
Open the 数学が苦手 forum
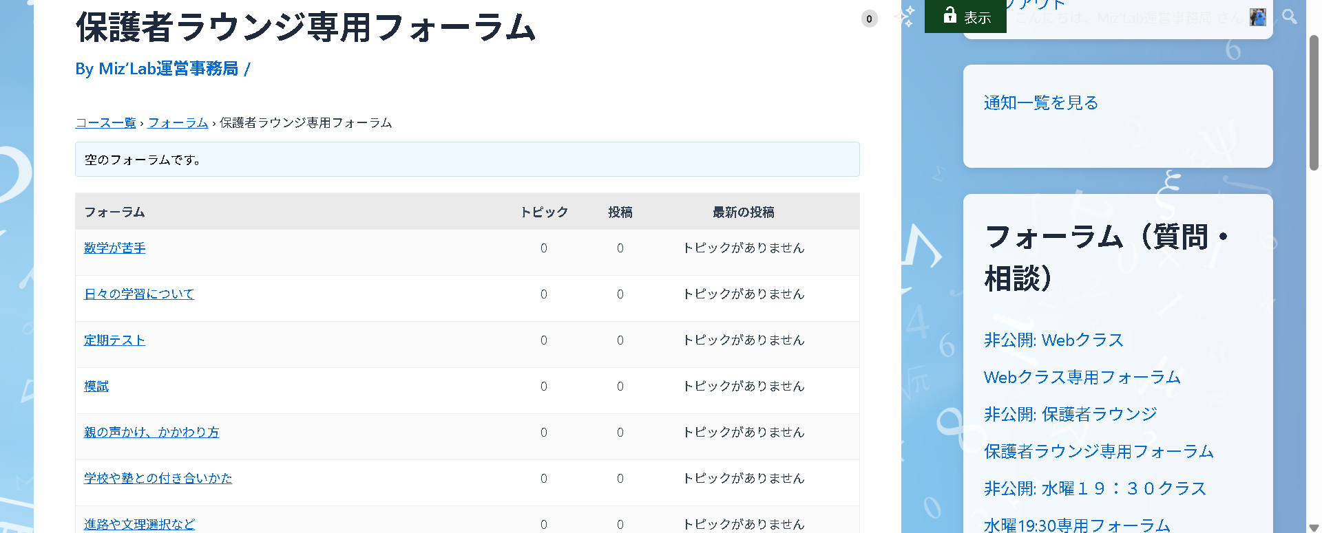pos(115,248)
